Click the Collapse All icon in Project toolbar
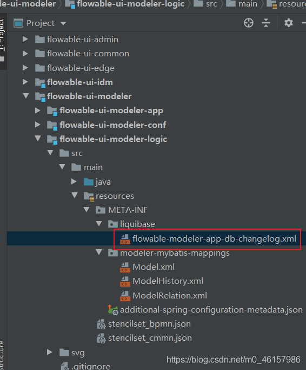The image size is (306, 370). 266,23
